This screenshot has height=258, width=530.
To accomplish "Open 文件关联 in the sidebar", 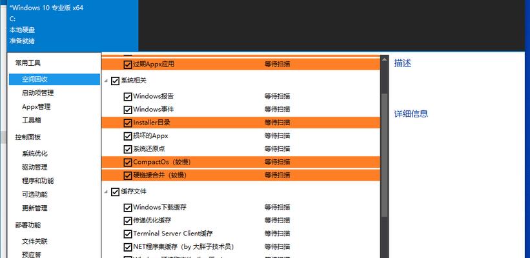I will point(34,241).
